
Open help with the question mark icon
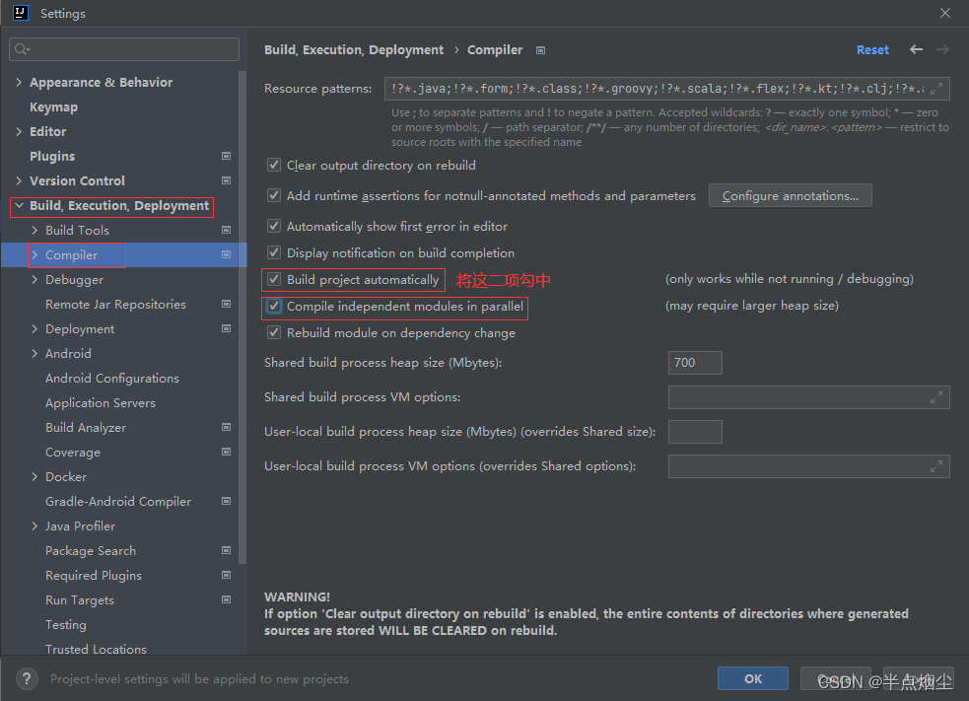click(x=27, y=678)
